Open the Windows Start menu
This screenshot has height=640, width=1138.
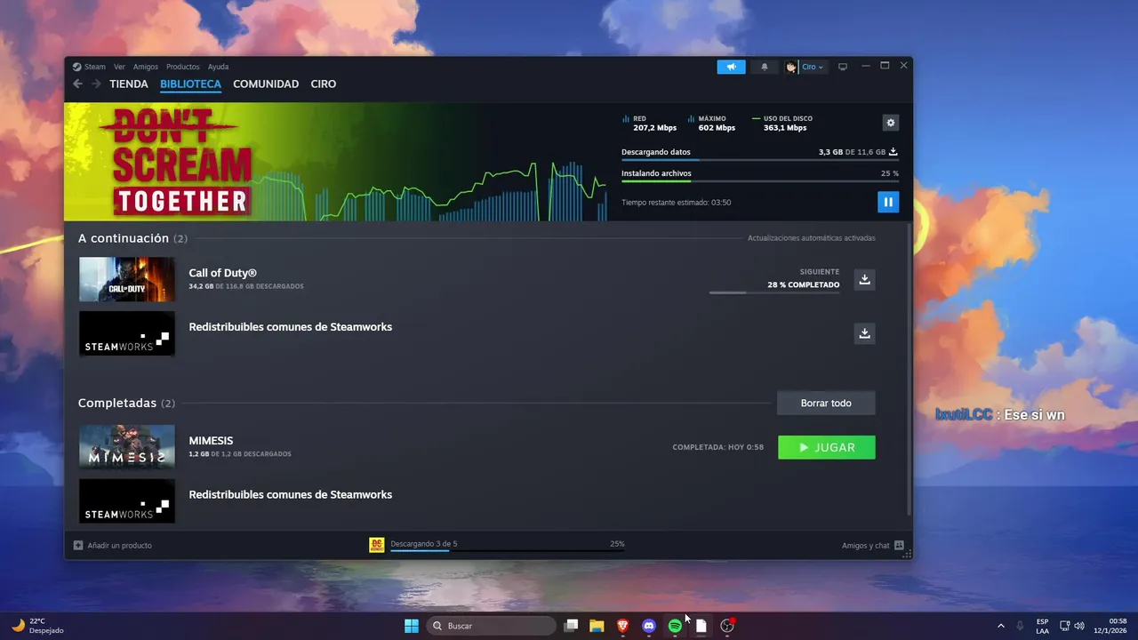click(x=412, y=626)
